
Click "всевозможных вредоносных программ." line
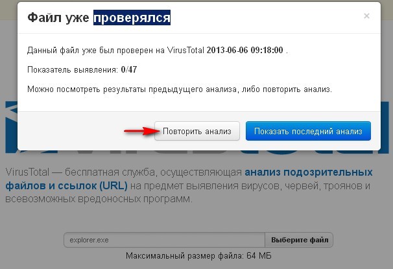[x=99, y=199]
